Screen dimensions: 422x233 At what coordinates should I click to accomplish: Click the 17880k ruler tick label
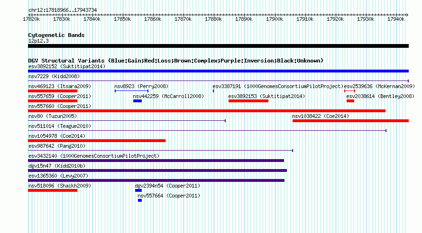click(x=213, y=19)
